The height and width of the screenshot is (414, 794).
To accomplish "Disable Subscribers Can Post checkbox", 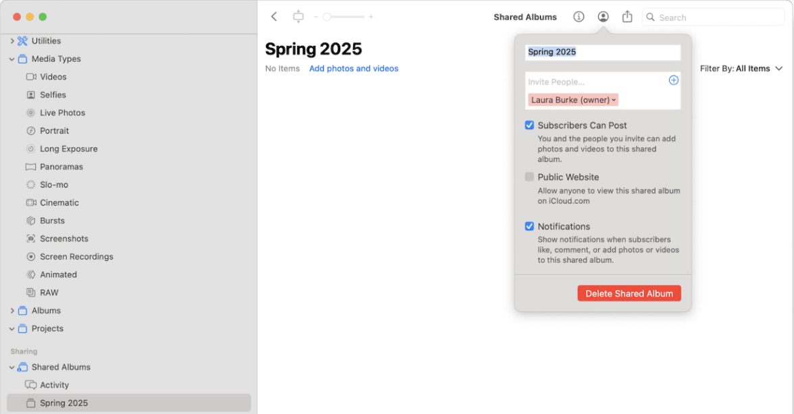I will tap(529, 125).
